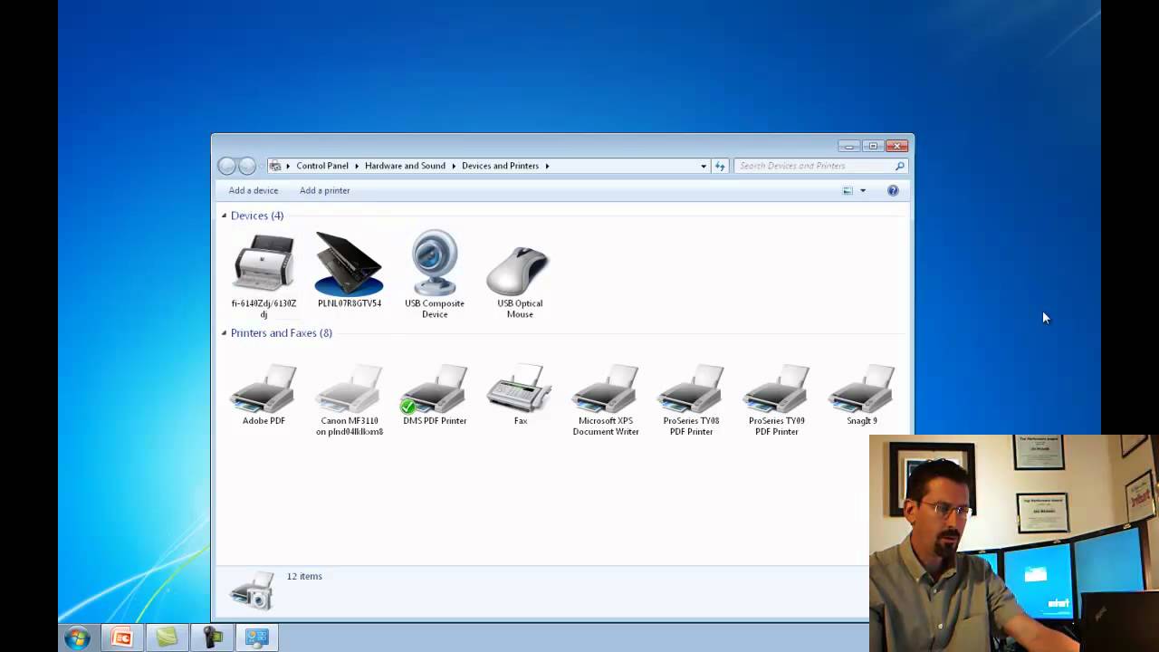Open the view options dropdown arrow

pos(863,190)
